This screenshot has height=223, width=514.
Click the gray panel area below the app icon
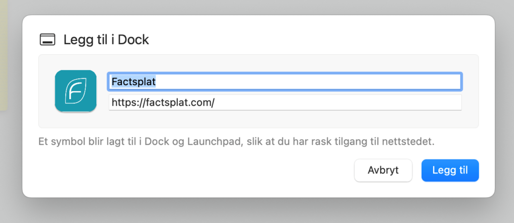click(x=75, y=120)
